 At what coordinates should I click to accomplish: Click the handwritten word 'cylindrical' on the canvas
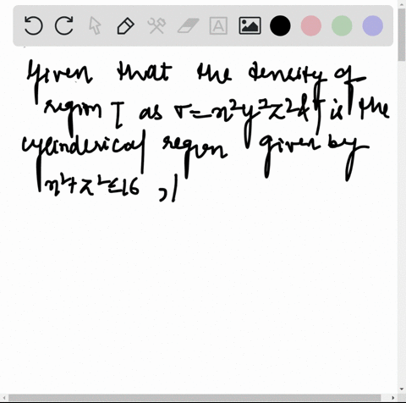point(84,150)
